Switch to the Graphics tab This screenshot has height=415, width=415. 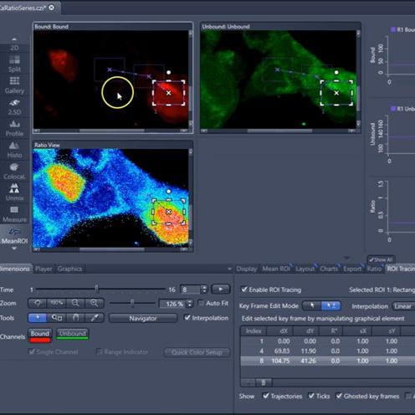69,269
